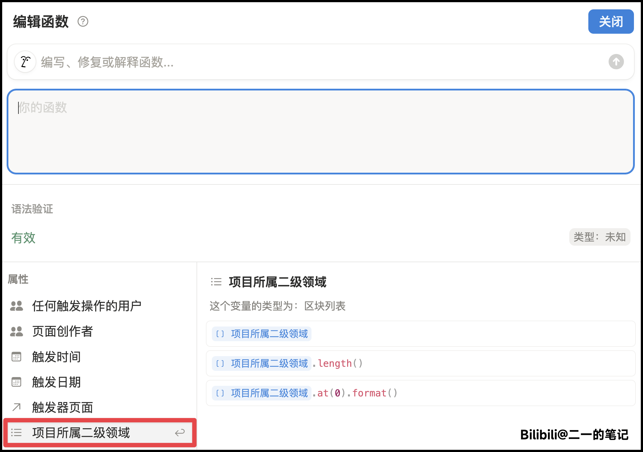Choose 触发时间 from properties list
This screenshot has width=643, height=452.
click(56, 356)
